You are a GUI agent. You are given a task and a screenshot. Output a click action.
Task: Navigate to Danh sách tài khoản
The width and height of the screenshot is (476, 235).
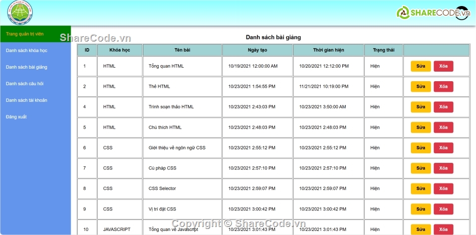(36, 100)
